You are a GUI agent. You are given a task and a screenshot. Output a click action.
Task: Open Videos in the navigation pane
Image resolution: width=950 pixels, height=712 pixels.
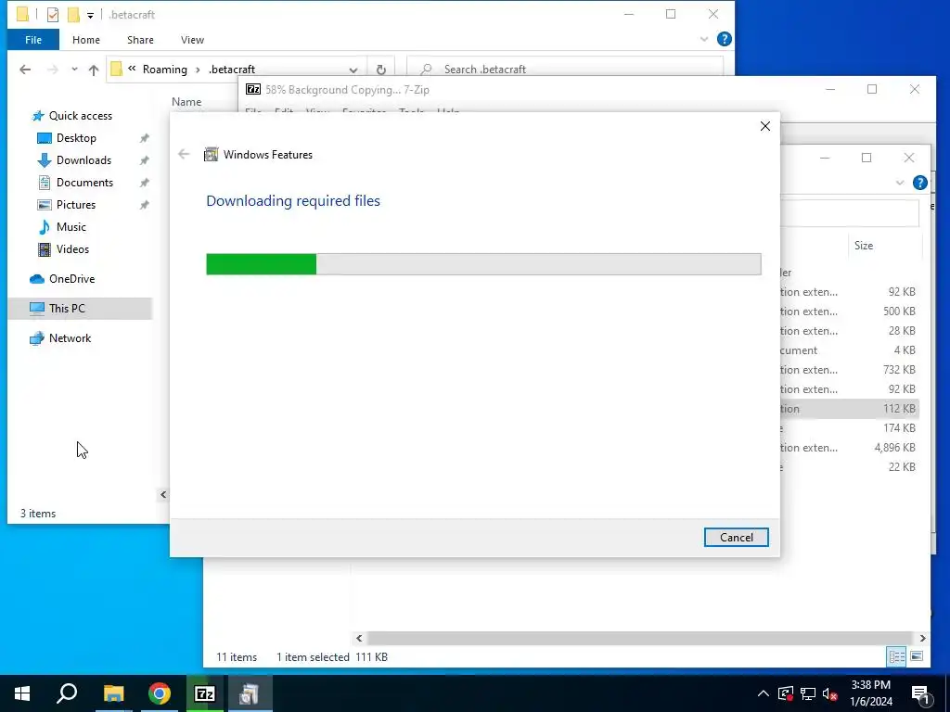72,249
